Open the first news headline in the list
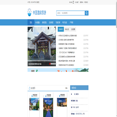 tap(68, 36)
